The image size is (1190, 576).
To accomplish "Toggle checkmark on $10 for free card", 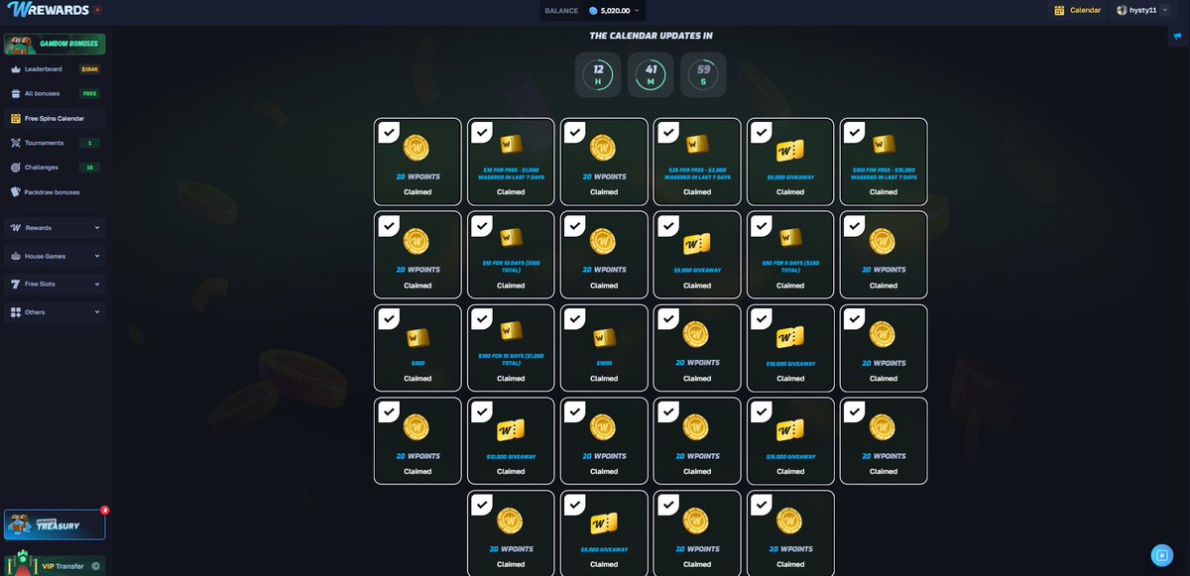I will coord(482,133).
